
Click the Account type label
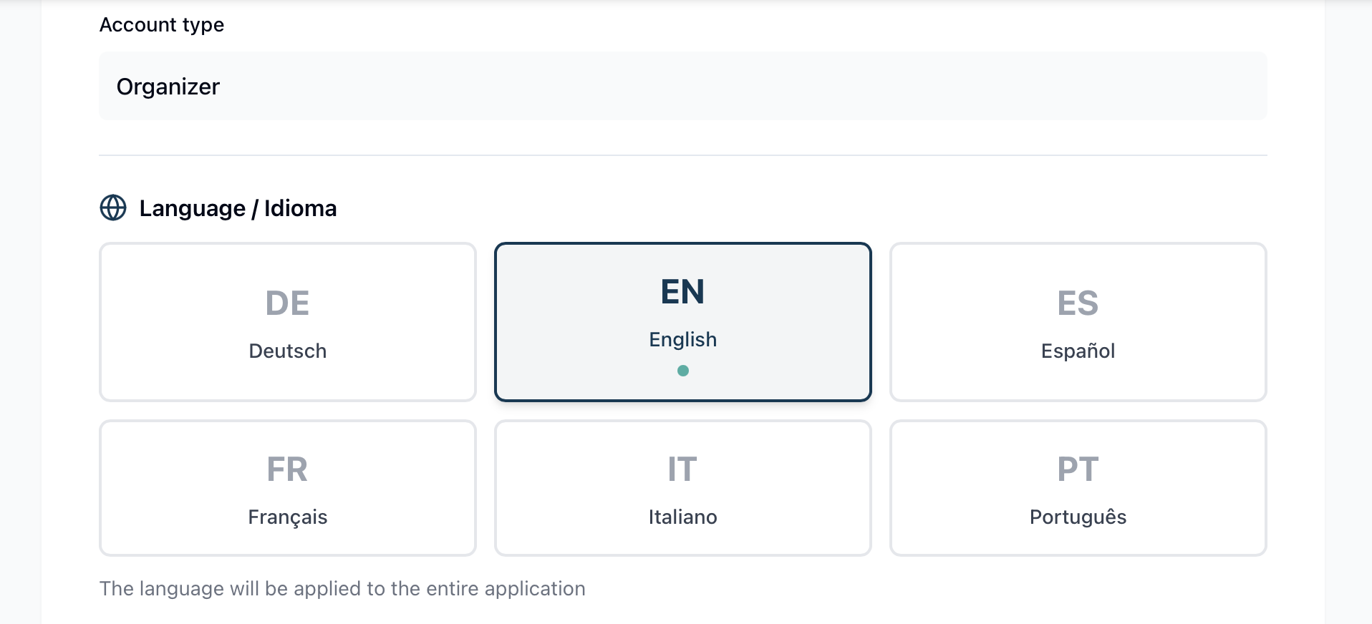click(162, 24)
